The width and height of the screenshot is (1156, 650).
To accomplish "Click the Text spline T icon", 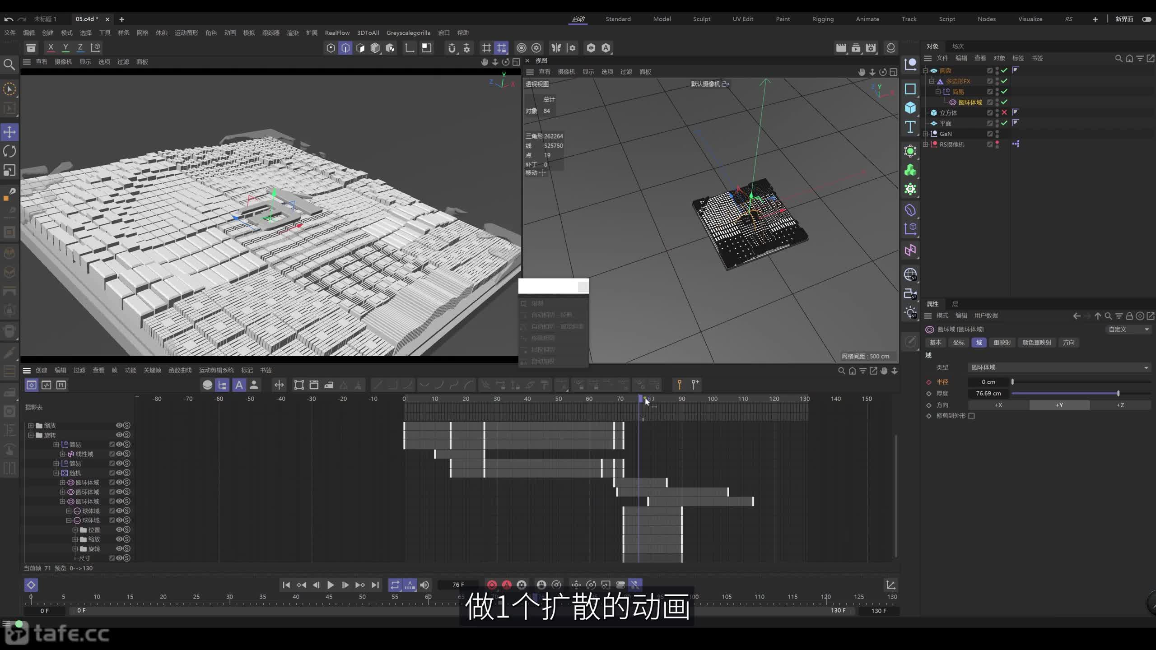I will pos(910,127).
